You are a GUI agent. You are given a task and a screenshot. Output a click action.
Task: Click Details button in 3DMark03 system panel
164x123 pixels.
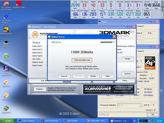[x=128, y=59]
